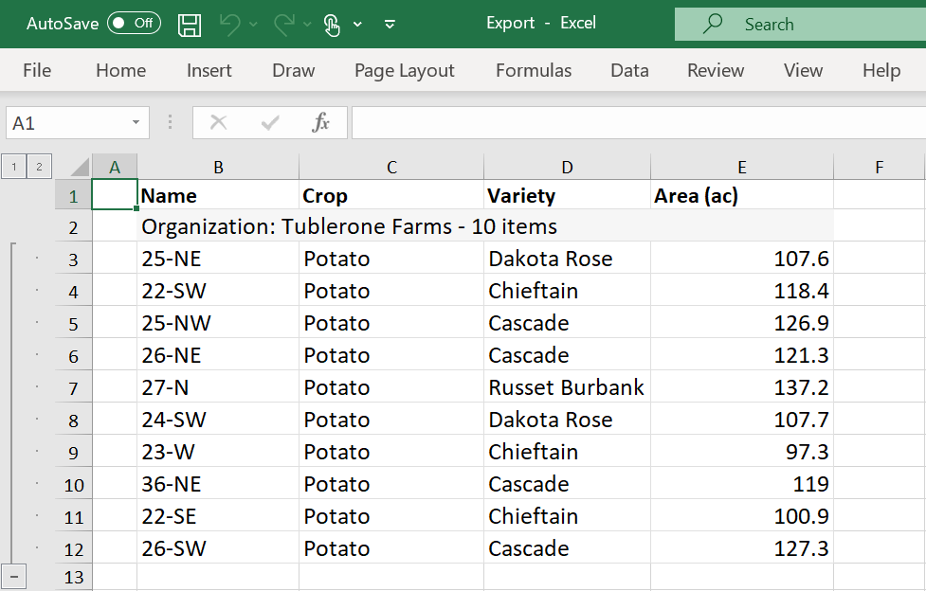Expand the Name Box dropdown arrow
Viewport: 926px width, 591px height.
click(x=136, y=123)
